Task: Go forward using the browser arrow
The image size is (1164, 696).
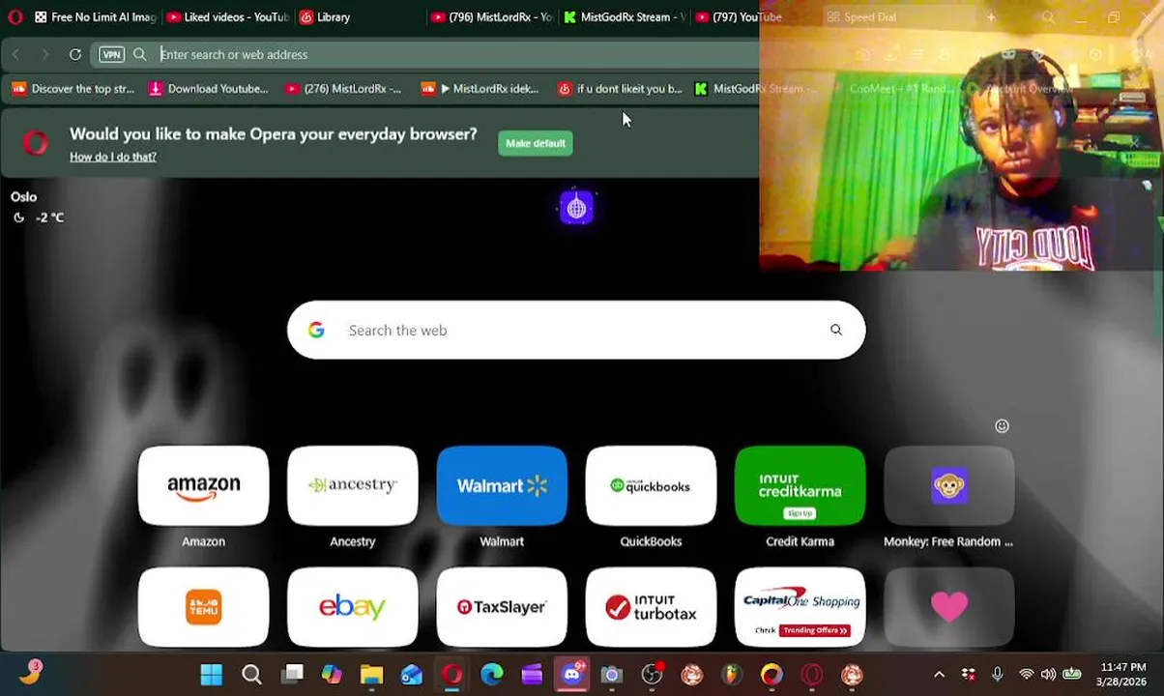Action: tap(44, 54)
